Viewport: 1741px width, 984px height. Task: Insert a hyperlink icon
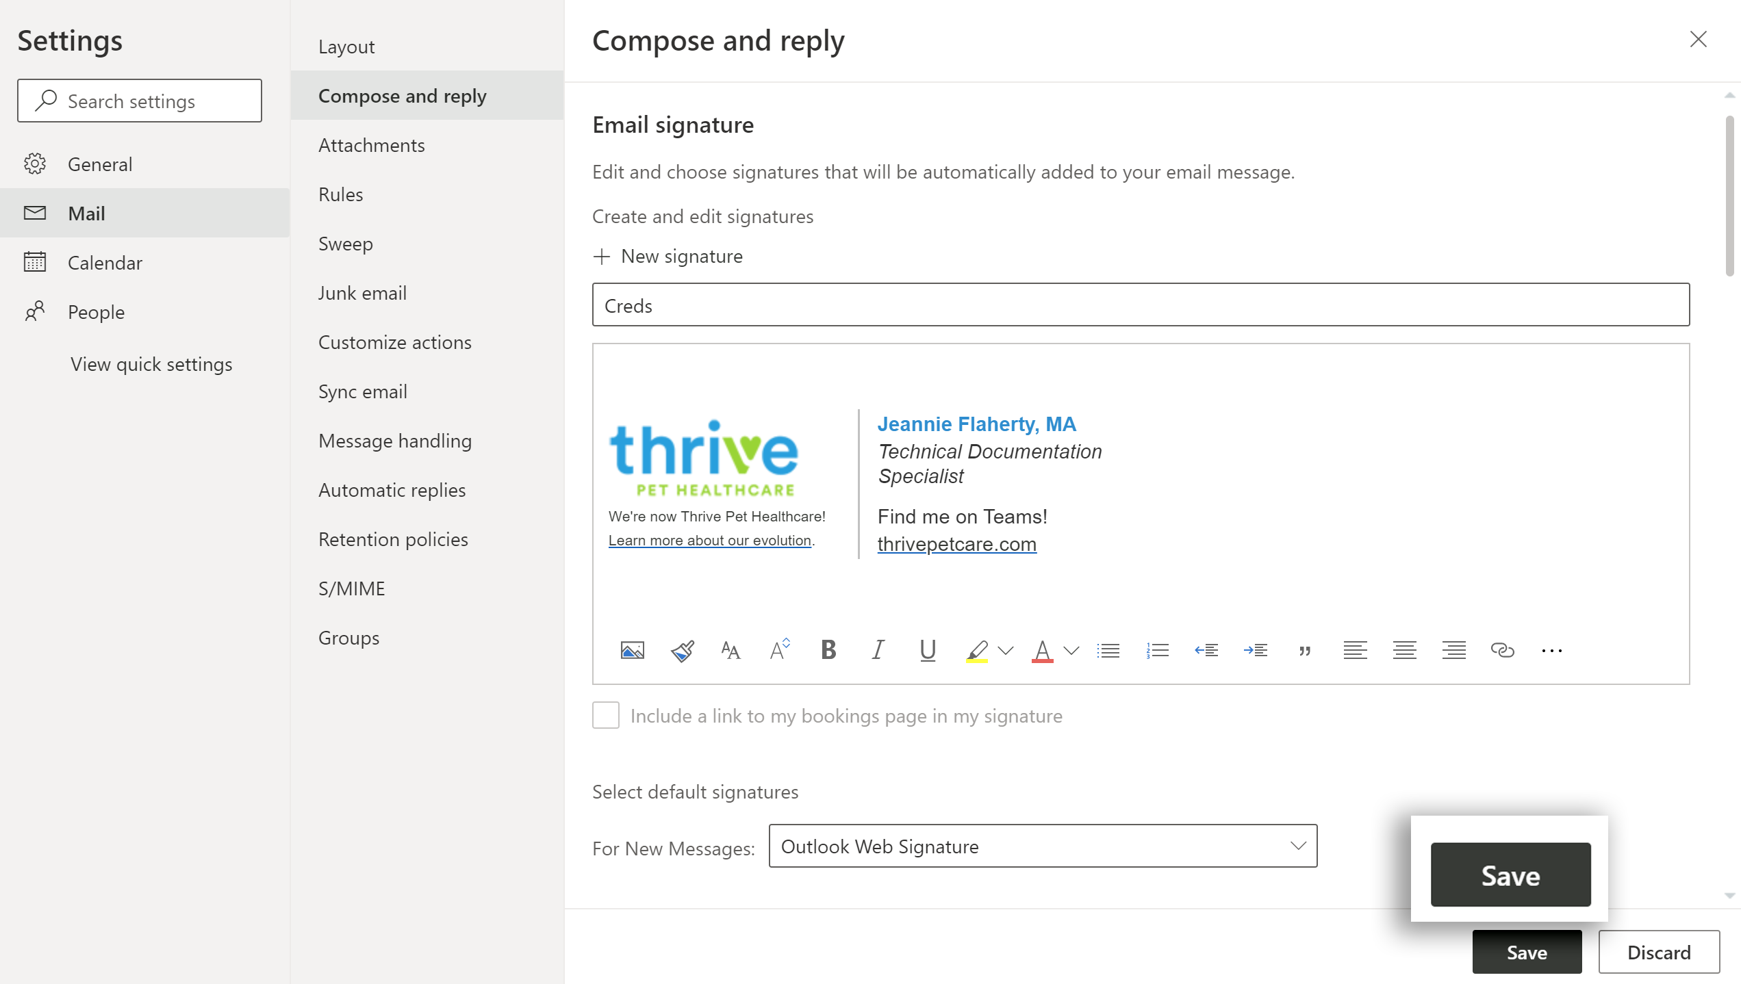pos(1502,650)
